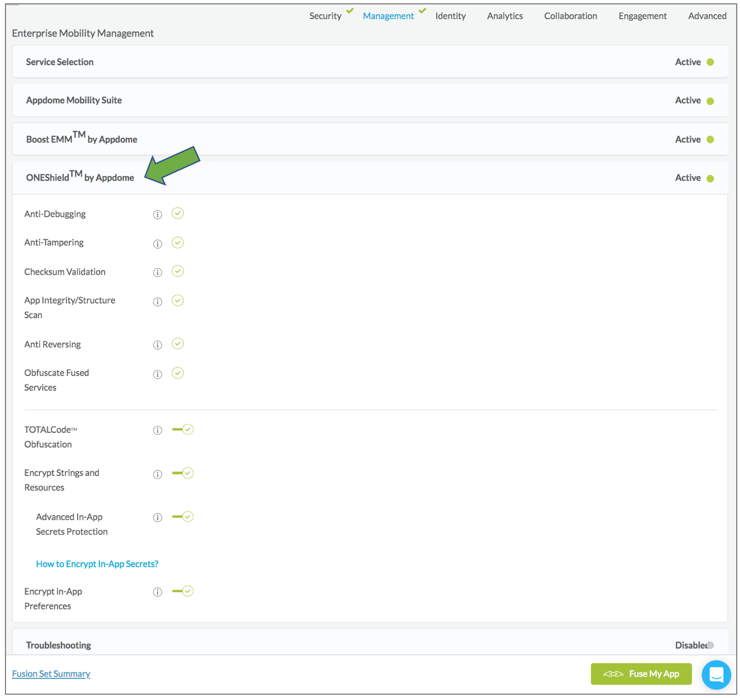Image resolution: width=740 pixels, height=698 pixels.
Task: Open info icon for Anti-Debugging
Action: click(158, 214)
